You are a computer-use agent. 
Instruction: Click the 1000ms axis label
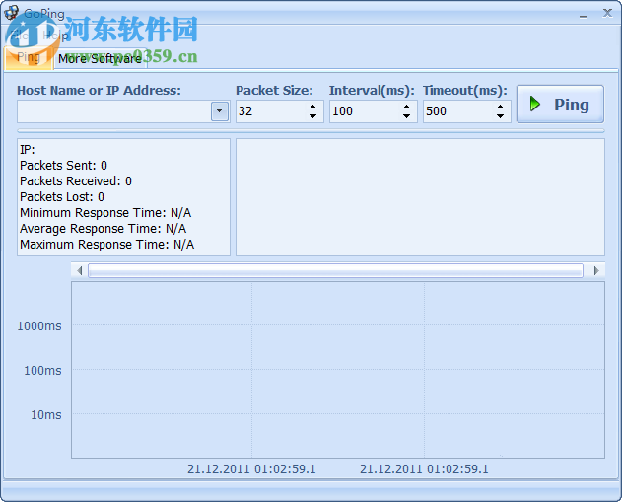(x=39, y=326)
